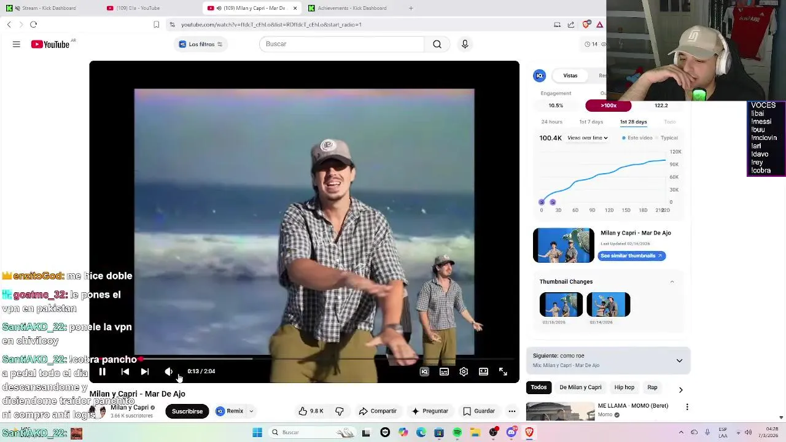Start voice search with microphone
This screenshot has height=442, width=786.
point(465,44)
